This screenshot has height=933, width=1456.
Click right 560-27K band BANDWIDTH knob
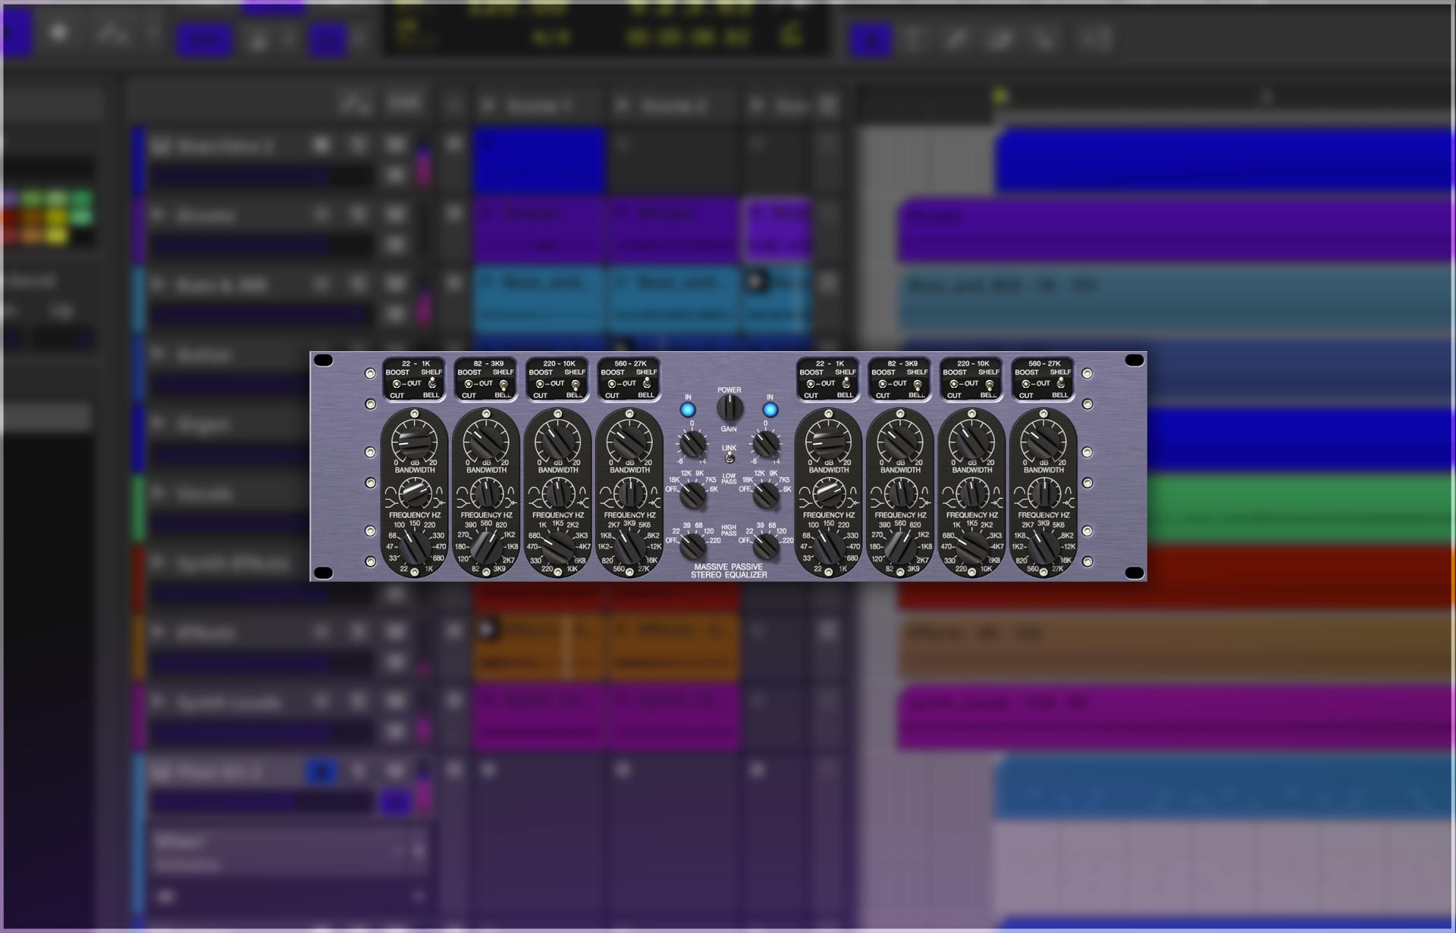point(1043,494)
